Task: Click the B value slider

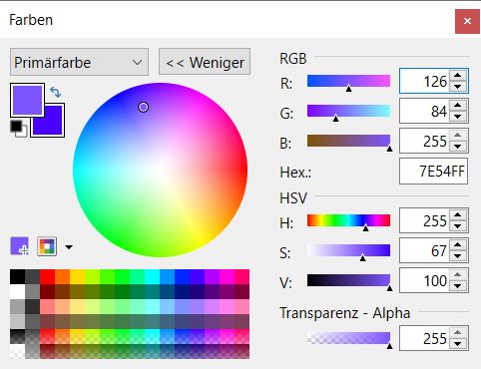Action: pos(348,141)
